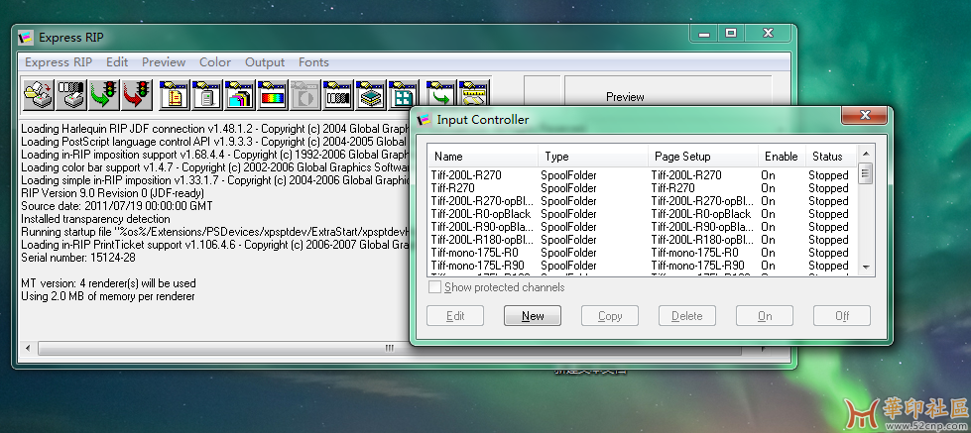The width and height of the screenshot is (971, 433).
Task: Click the grayed-out half-circle toolbar icon
Action: point(305,95)
